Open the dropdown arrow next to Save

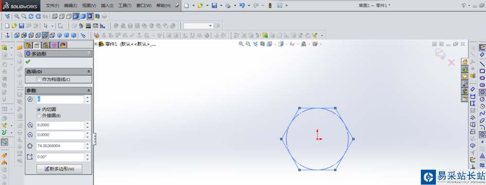(x=221, y=5)
